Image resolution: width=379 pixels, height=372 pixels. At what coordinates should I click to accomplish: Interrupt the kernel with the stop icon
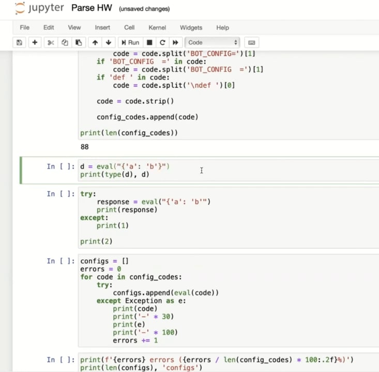[149, 42]
